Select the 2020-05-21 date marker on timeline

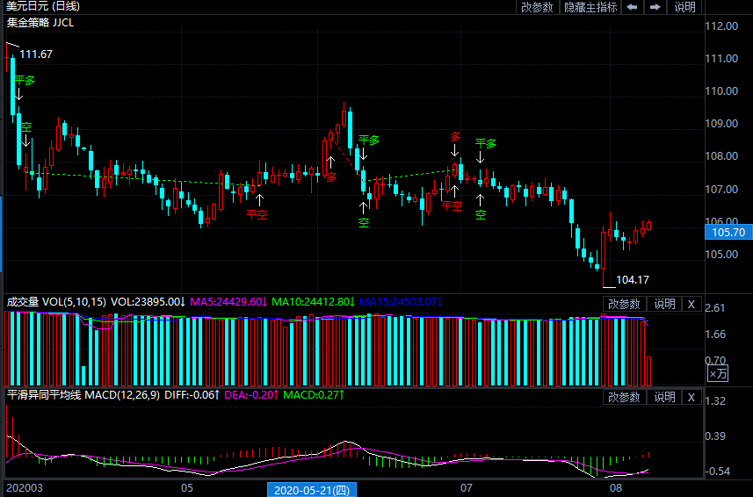pyautogui.click(x=311, y=489)
